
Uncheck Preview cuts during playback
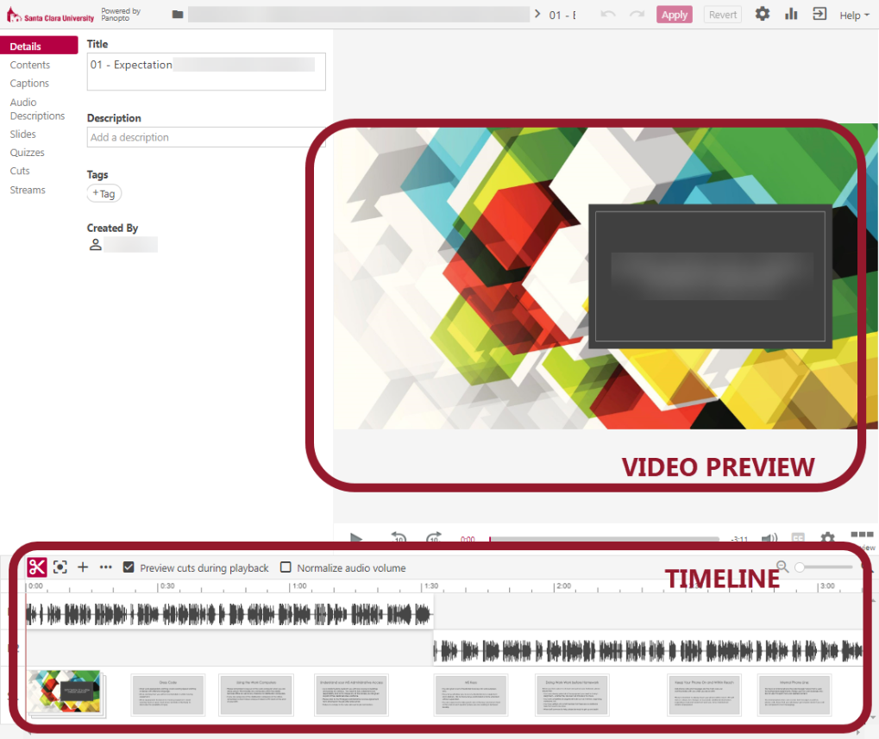[x=129, y=567]
